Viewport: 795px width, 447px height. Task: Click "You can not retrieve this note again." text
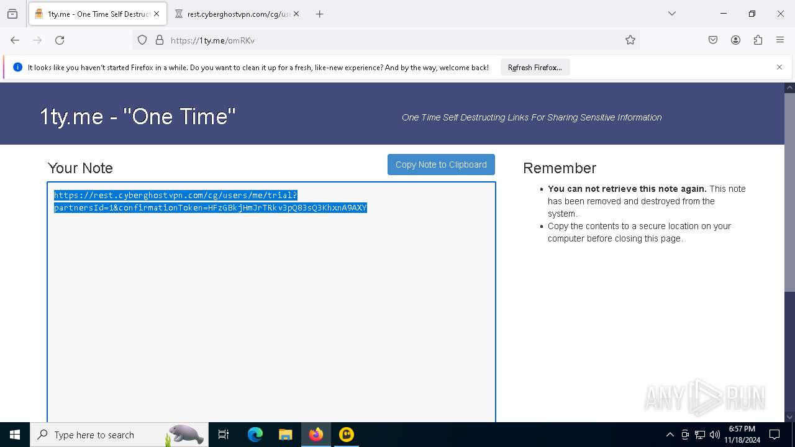627,189
